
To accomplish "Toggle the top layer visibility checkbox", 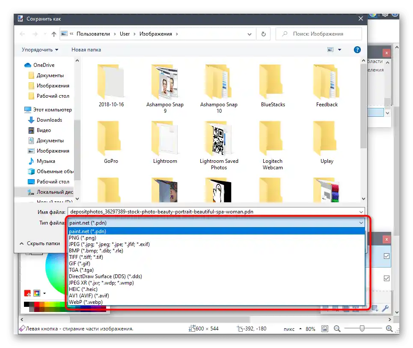I will point(386,256).
